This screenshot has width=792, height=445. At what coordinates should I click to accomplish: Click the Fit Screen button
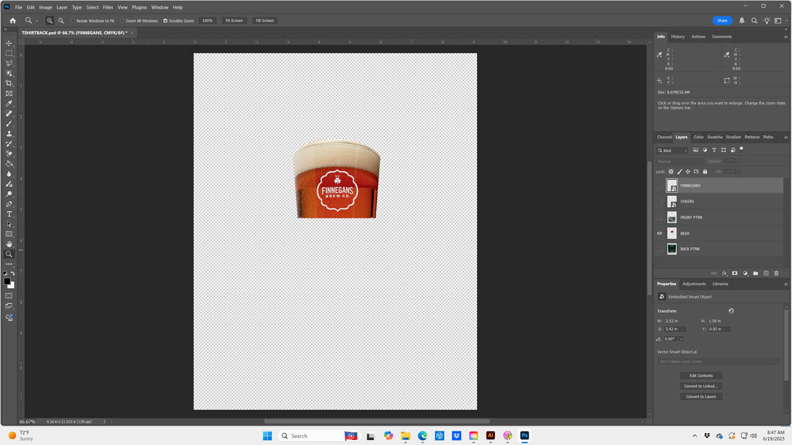(x=234, y=20)
